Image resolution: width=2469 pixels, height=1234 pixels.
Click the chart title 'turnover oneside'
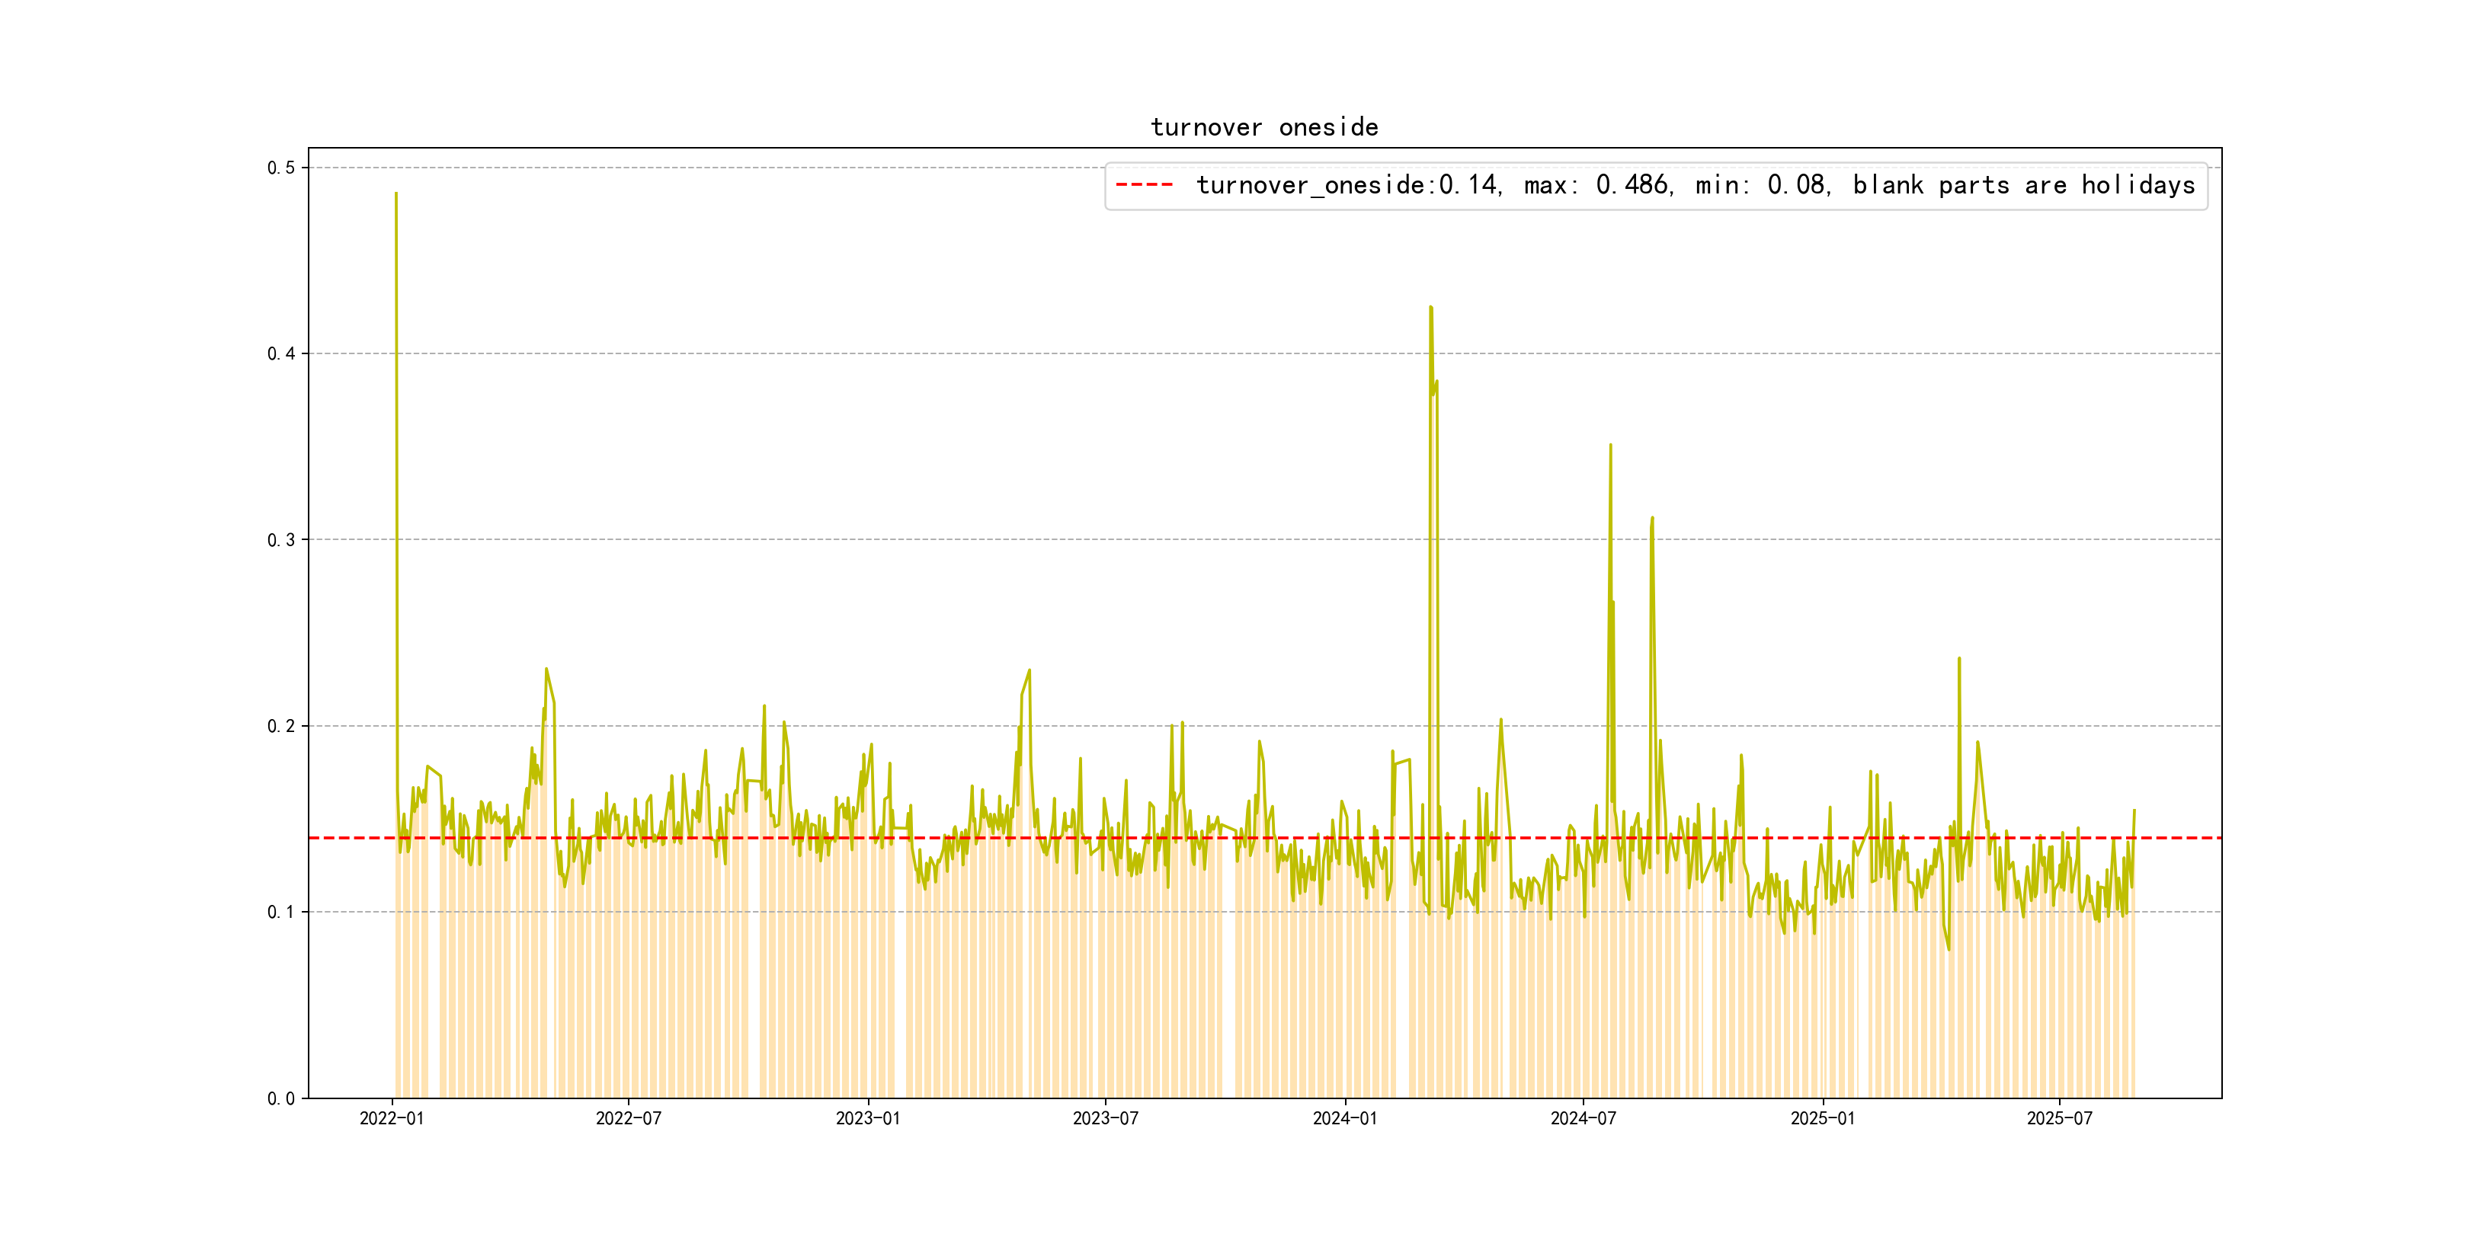click(1263, 127)
